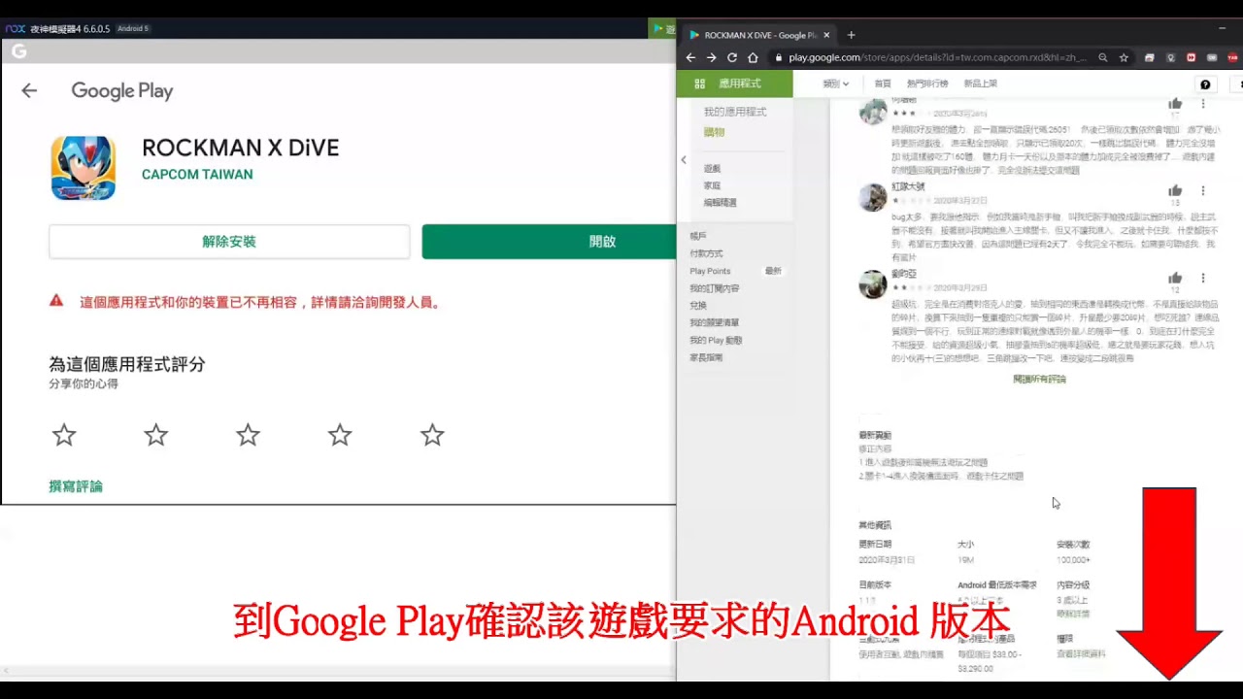
Task: Open the 新品上架 new releases tab
Action: (981, 83)
